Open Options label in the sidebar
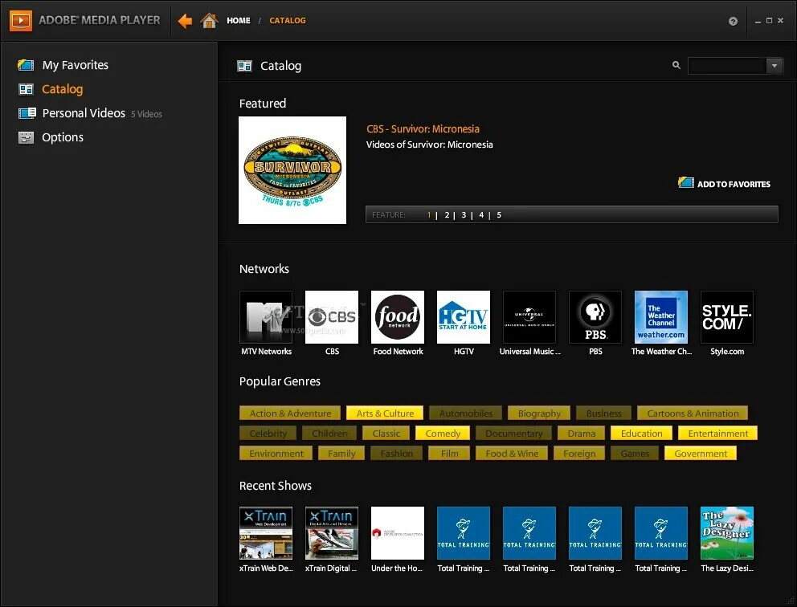 coord(63,137)
